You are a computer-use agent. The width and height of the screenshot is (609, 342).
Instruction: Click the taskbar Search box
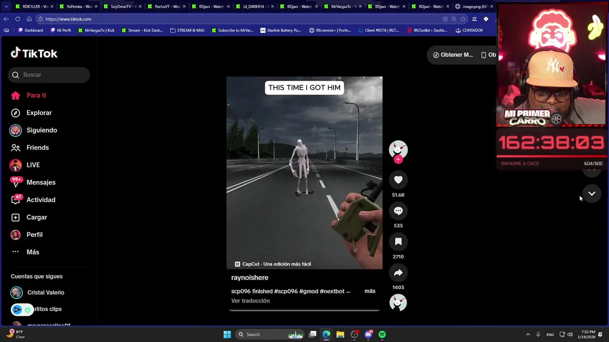[270, 334]
